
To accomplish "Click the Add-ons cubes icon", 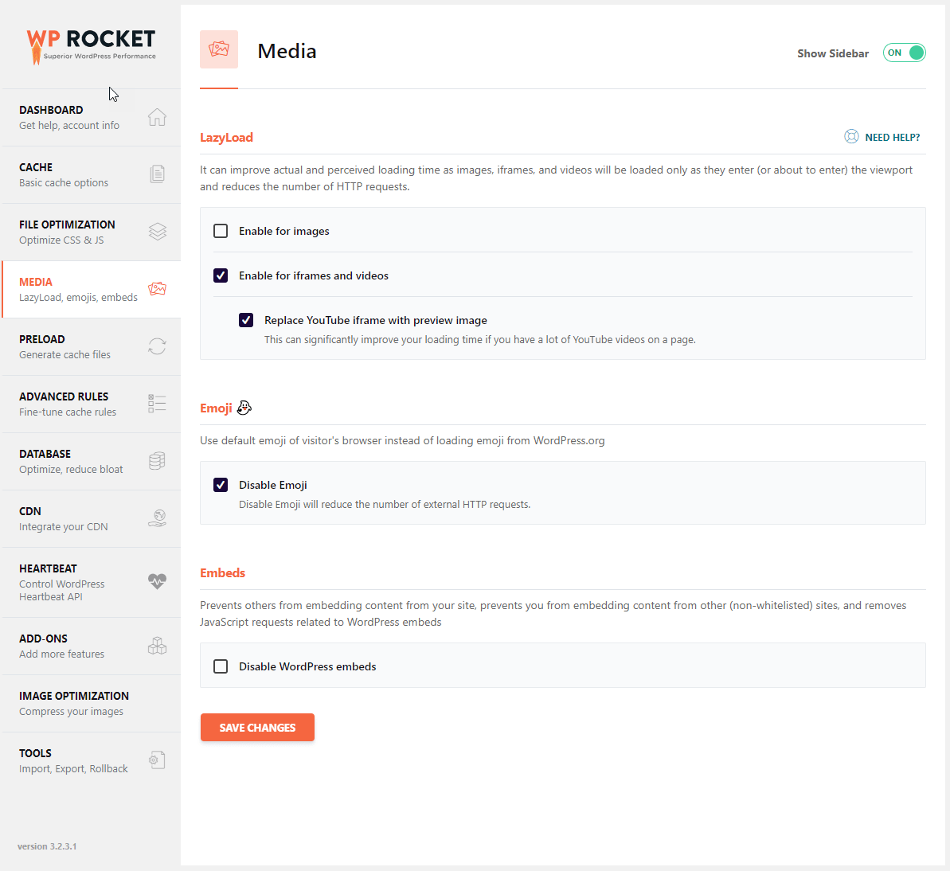I will coord(157,646).
